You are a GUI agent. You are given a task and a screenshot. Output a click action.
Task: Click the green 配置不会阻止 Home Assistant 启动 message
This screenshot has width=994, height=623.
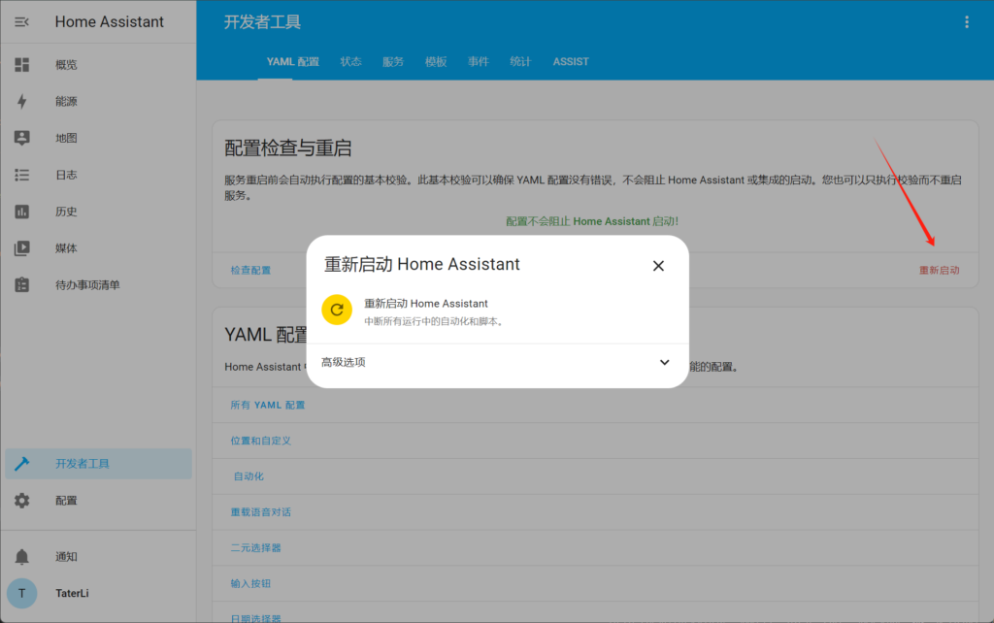(x=592, y=221)
